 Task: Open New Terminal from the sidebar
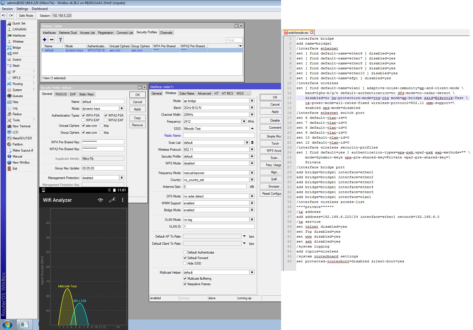pos(21,126)
